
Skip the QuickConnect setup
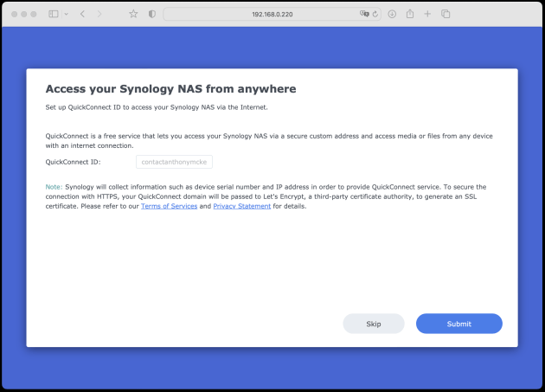coord(374,324)
